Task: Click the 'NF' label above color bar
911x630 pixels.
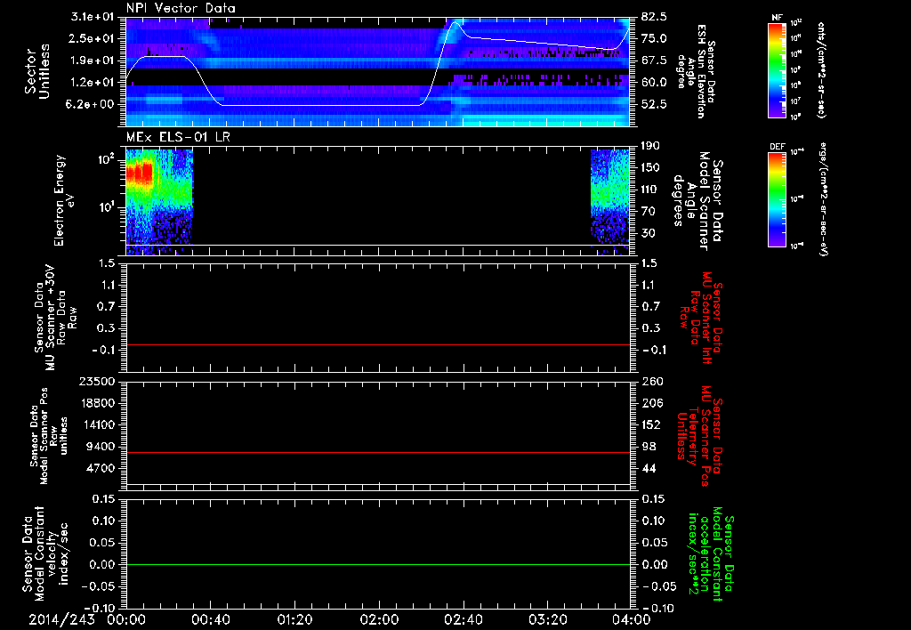Action: [777, 18]
